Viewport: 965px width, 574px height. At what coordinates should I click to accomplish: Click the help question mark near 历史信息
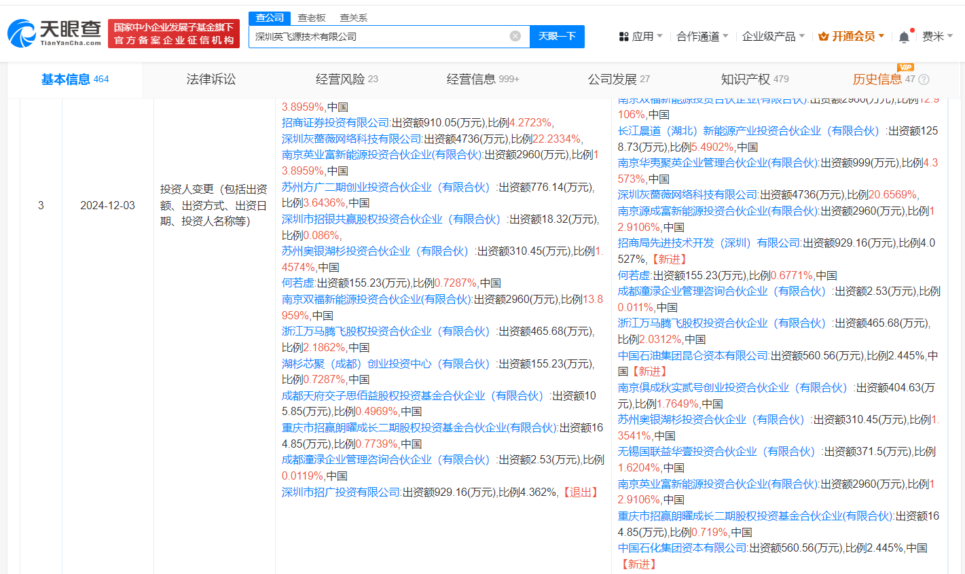(x=924, y=79)
